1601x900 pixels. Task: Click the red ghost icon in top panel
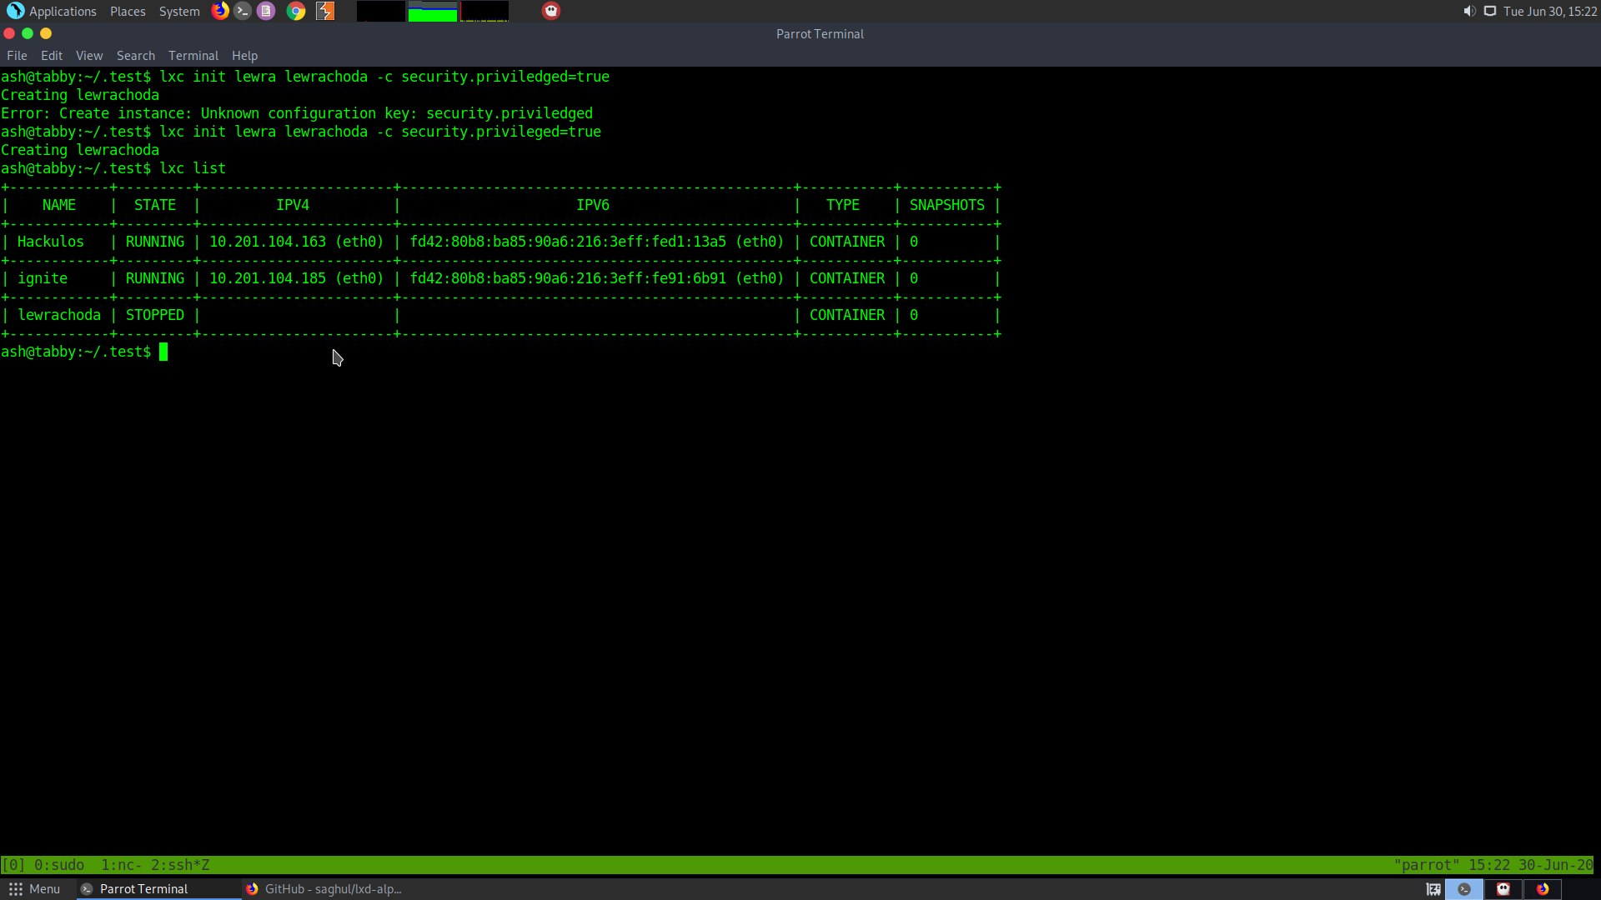(551, 11)
